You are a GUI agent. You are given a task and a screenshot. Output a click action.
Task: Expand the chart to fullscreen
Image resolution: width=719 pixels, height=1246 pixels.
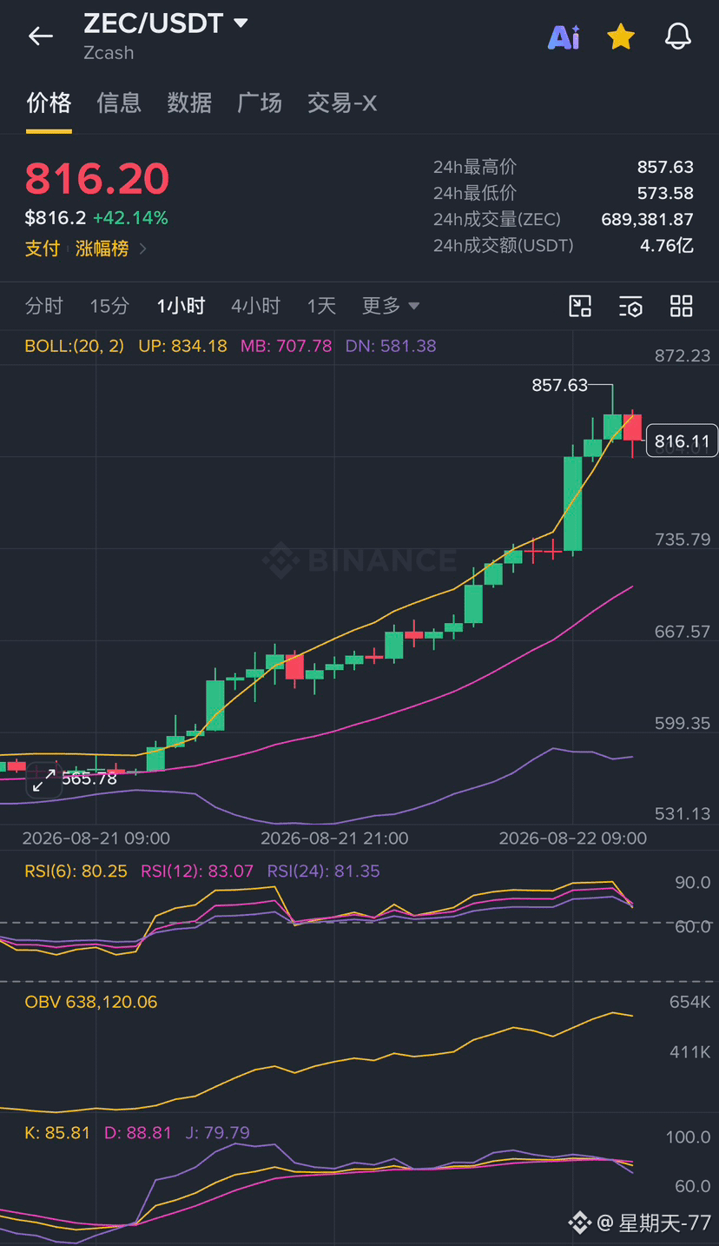44,780
